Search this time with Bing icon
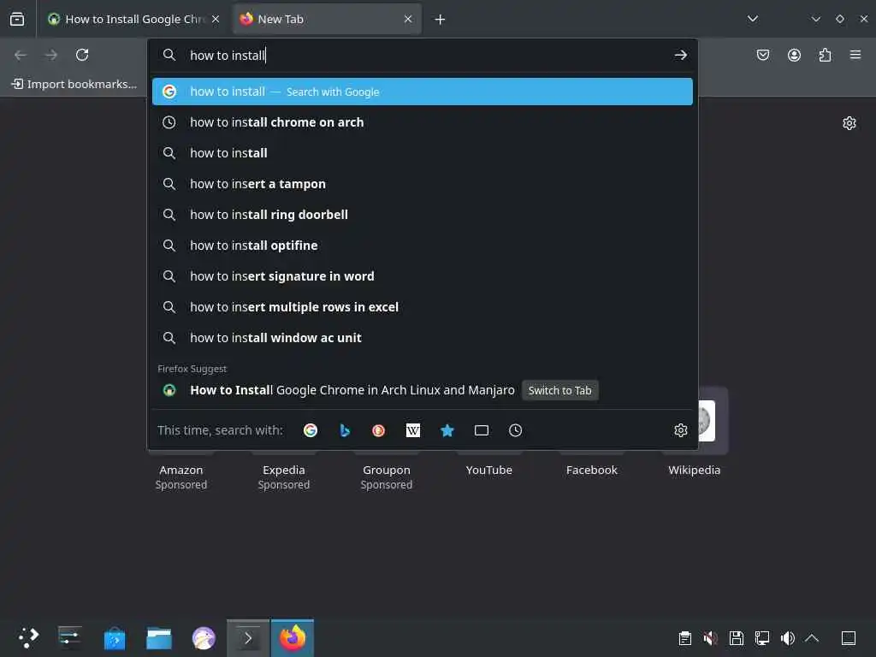 click(345, 430)
